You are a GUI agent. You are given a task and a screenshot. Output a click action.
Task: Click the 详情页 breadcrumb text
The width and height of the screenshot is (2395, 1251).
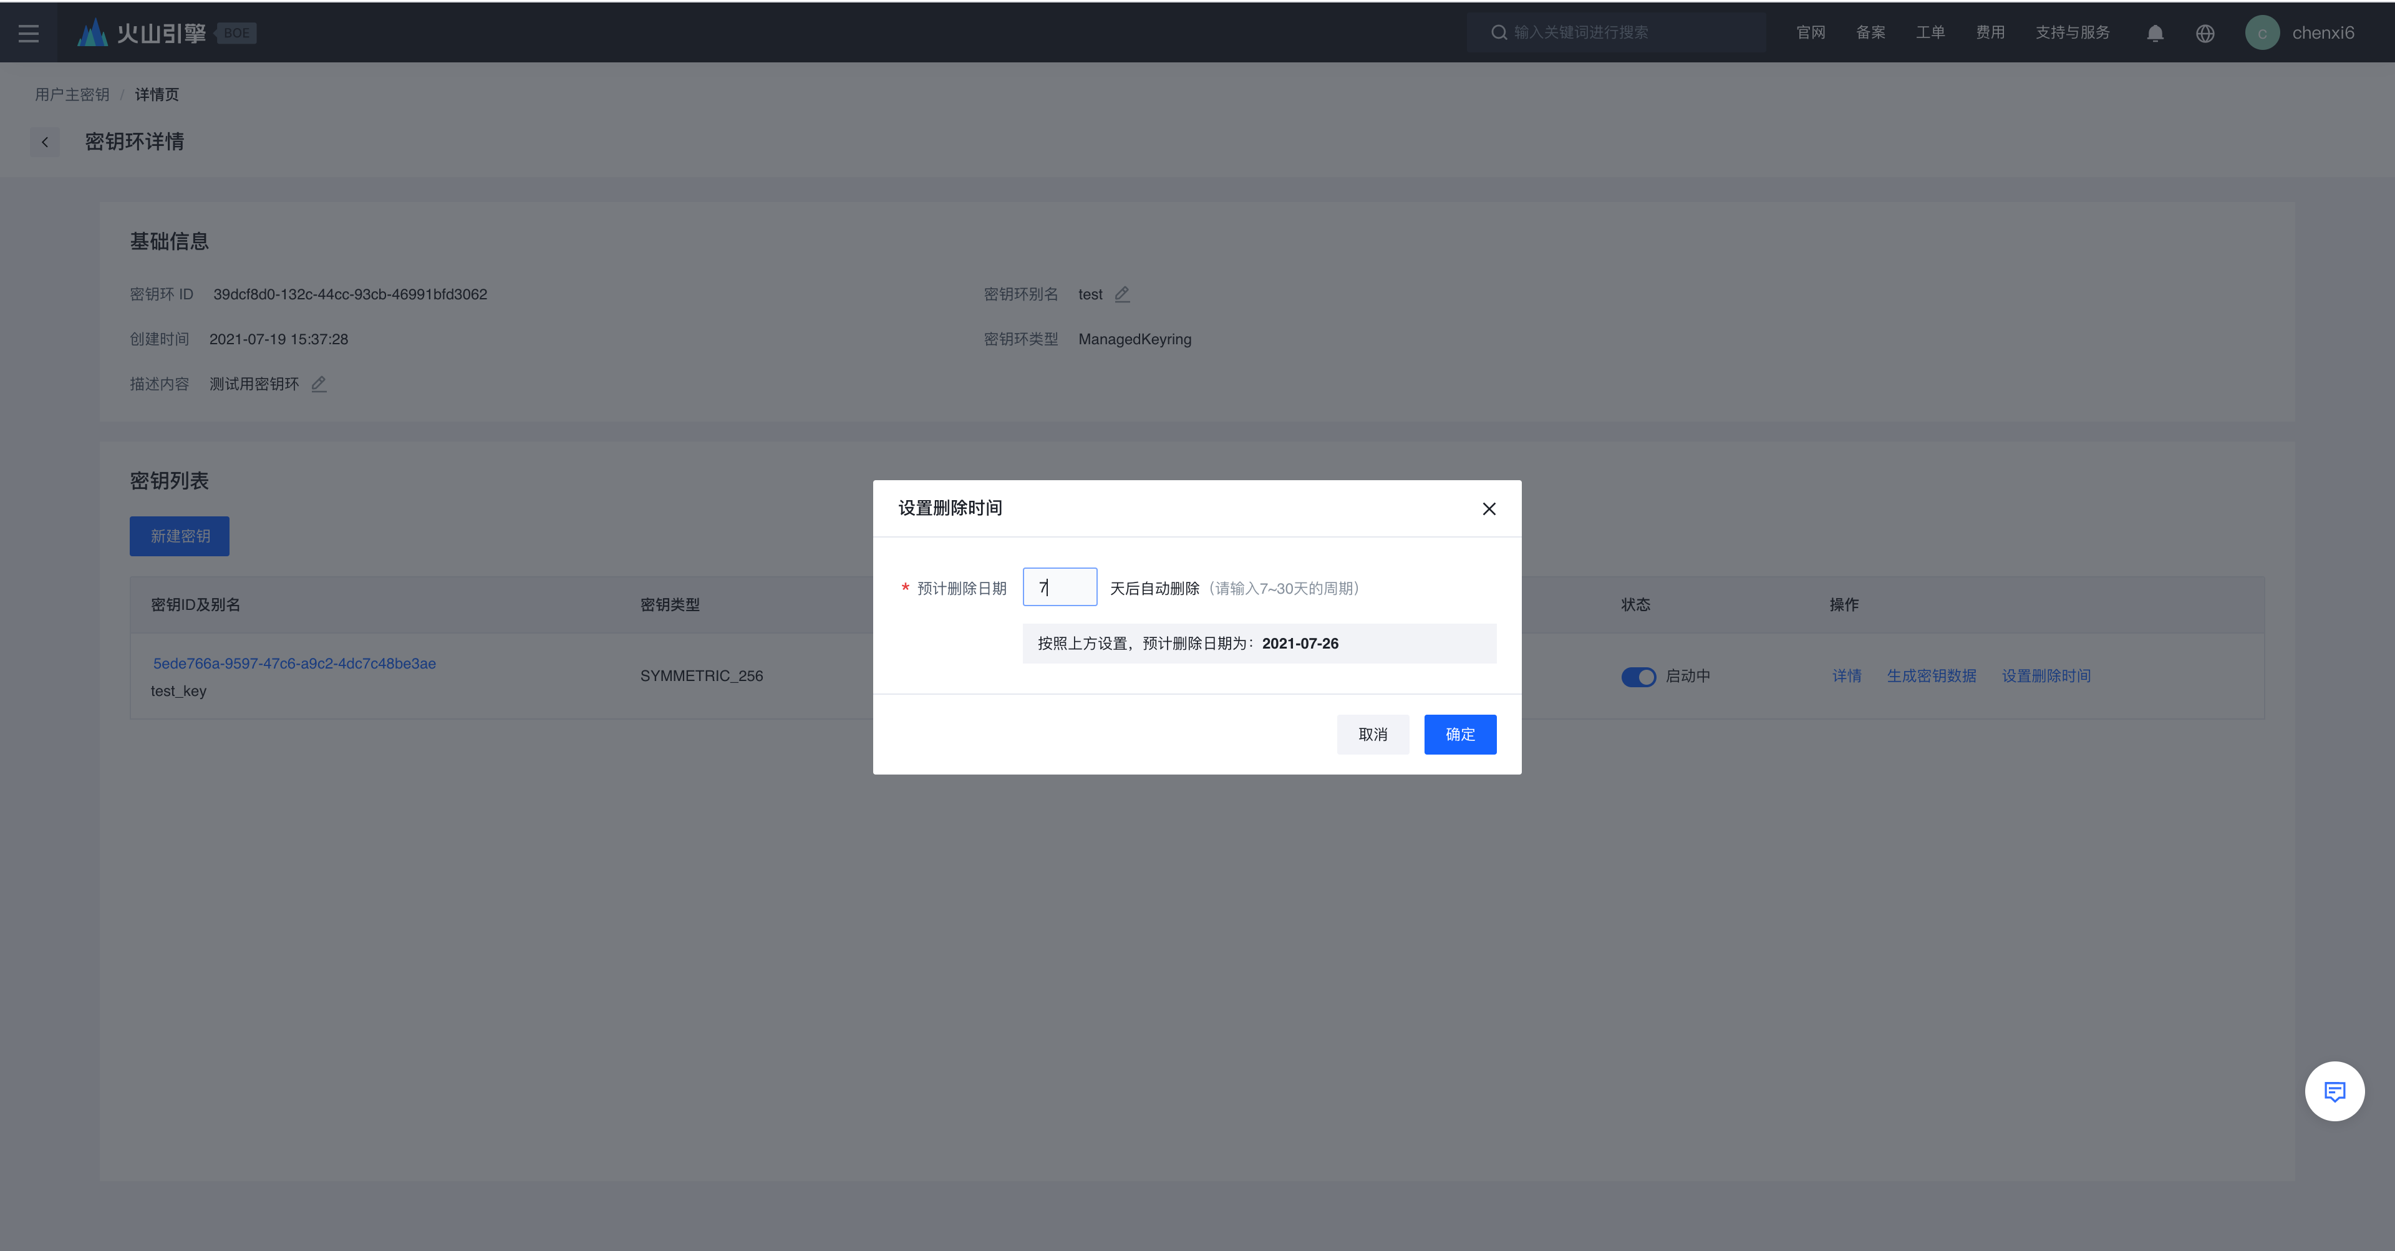pos(157,95)
